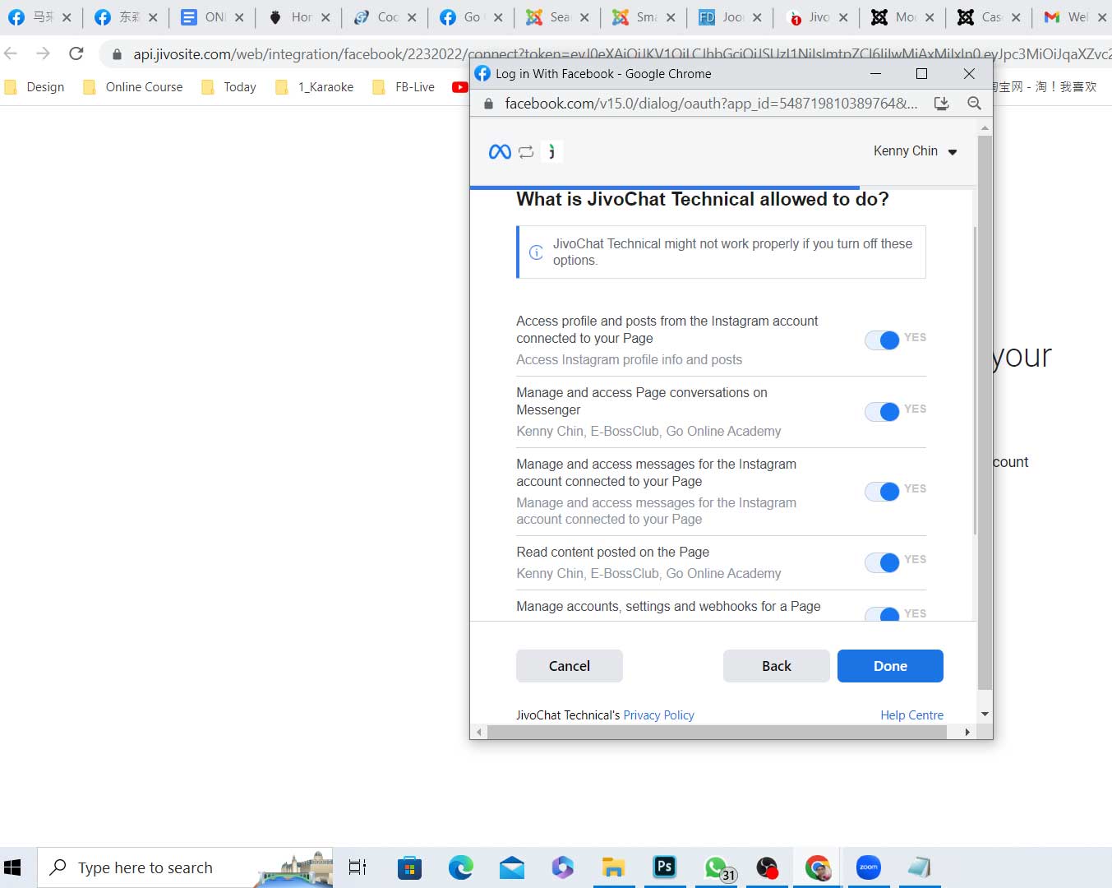Image resolution: width=1112 pixels, height=888 pixels.
Task: Switch to OBS Studio in taskbar
Action: coord(767,867)
